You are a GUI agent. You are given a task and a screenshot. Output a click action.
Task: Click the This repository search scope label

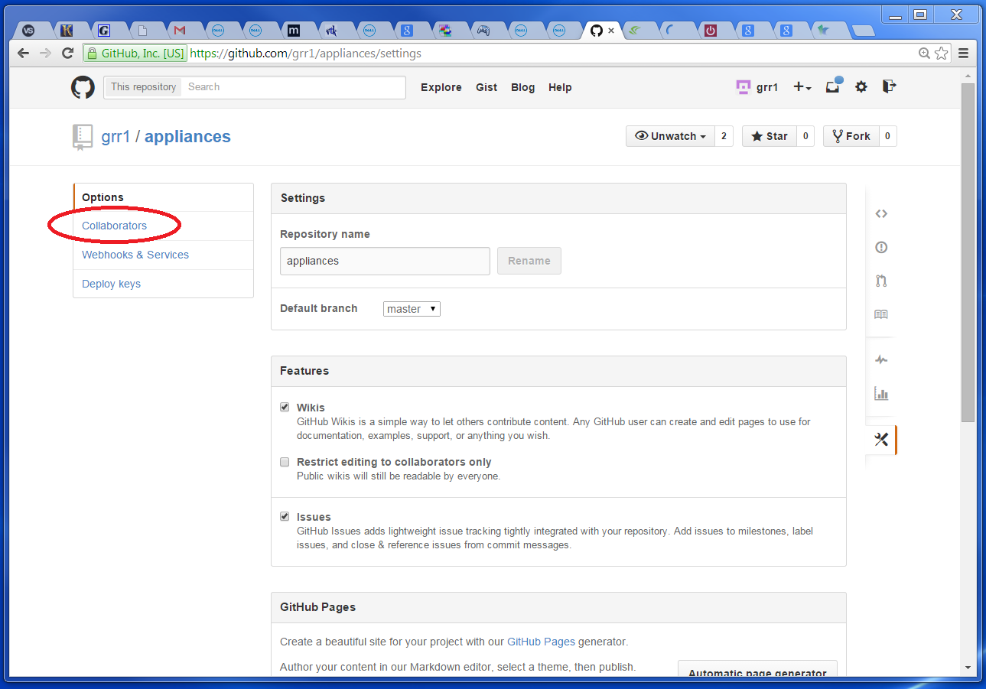[143, 87]
